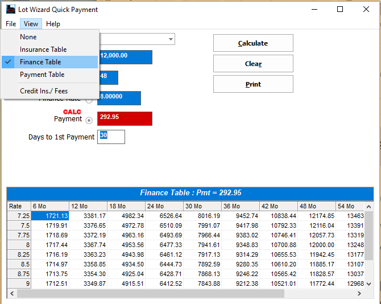Select Insurance Table in the View menu
381x304 pixels.
point(50,50)
